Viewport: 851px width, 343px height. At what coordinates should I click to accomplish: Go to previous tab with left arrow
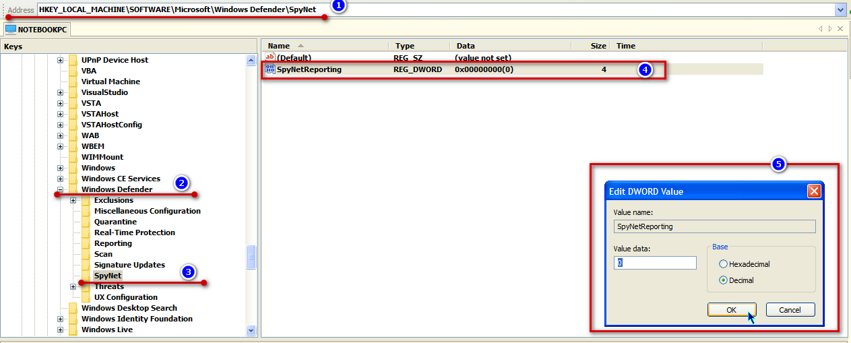(x=821, y=29)
